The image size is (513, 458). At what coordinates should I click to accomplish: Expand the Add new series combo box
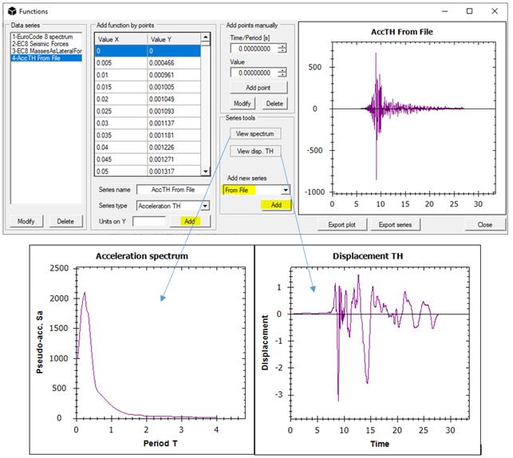285,190
